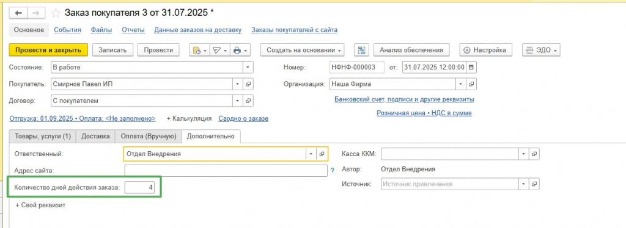Open the Файлы section link

tap(101, 30)
